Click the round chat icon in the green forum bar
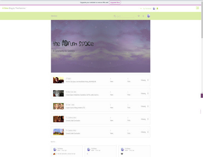This screenshot has width=203, height=157. 139,16
